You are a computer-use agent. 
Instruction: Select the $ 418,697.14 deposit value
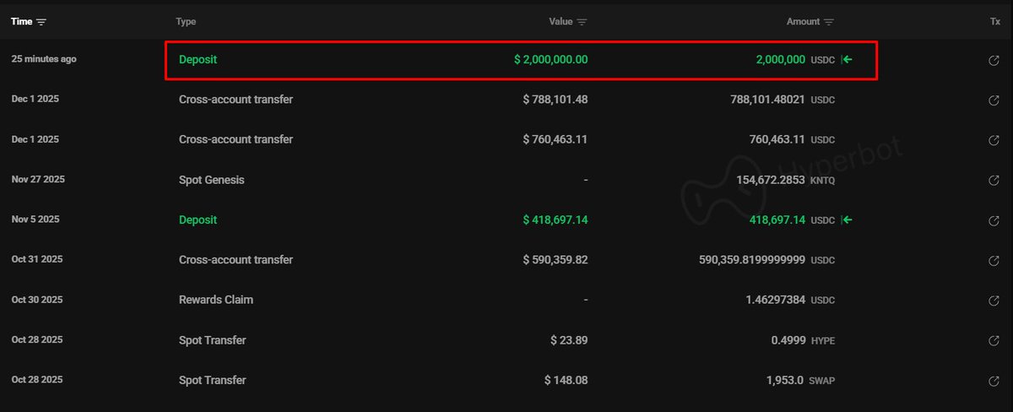coord(555,220)
